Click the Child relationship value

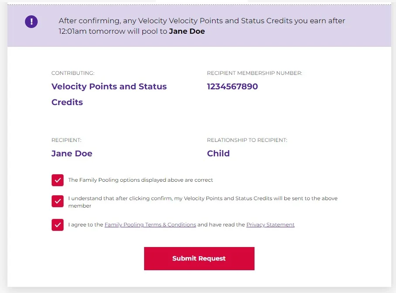point(218,154)
